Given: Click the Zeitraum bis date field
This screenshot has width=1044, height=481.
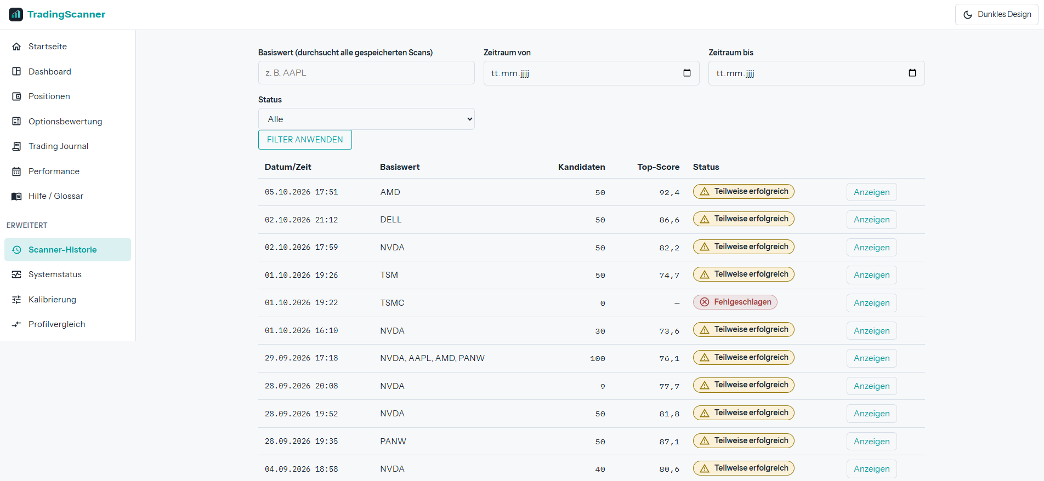Looking at the screenshot, I should tap(816, 73).
